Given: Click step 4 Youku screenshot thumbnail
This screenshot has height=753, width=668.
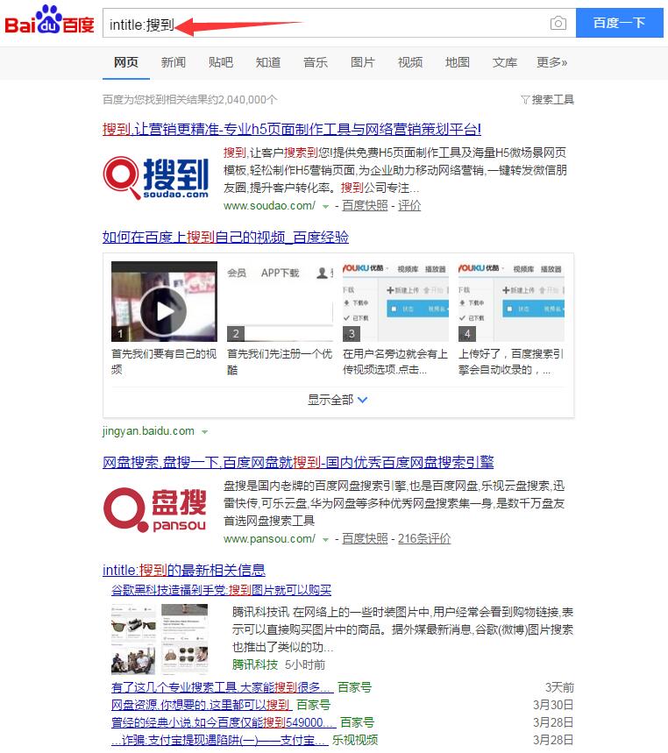Looking at the screenshot, I should (x=510, y=302).
